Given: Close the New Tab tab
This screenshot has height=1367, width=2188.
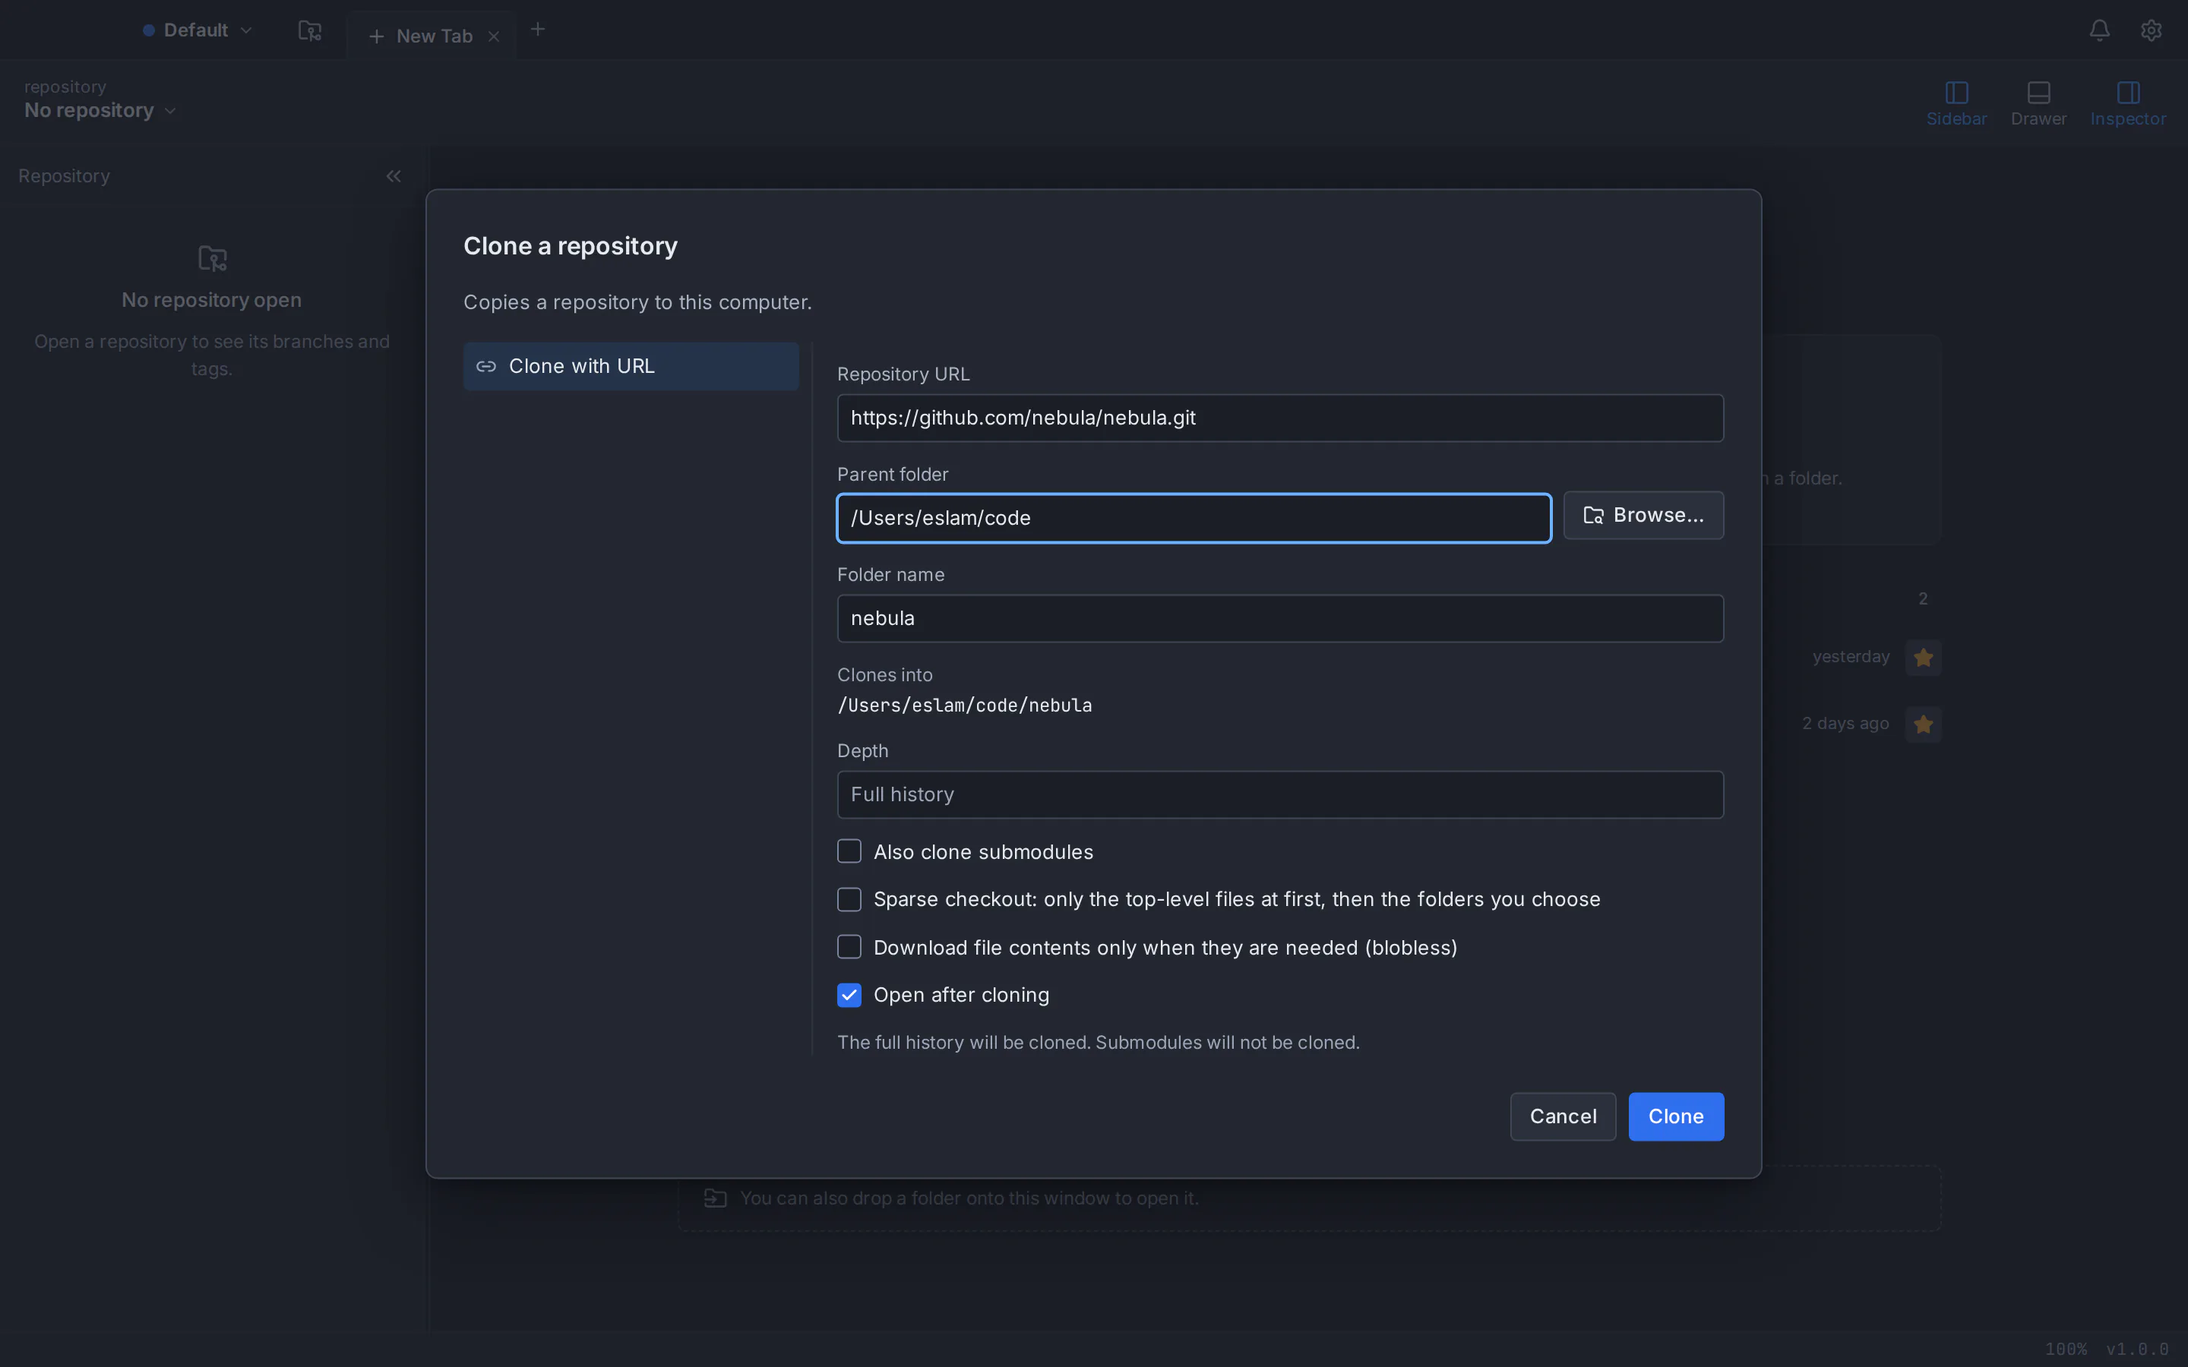Looking at the screenshot, I should [x=494, y=36].
